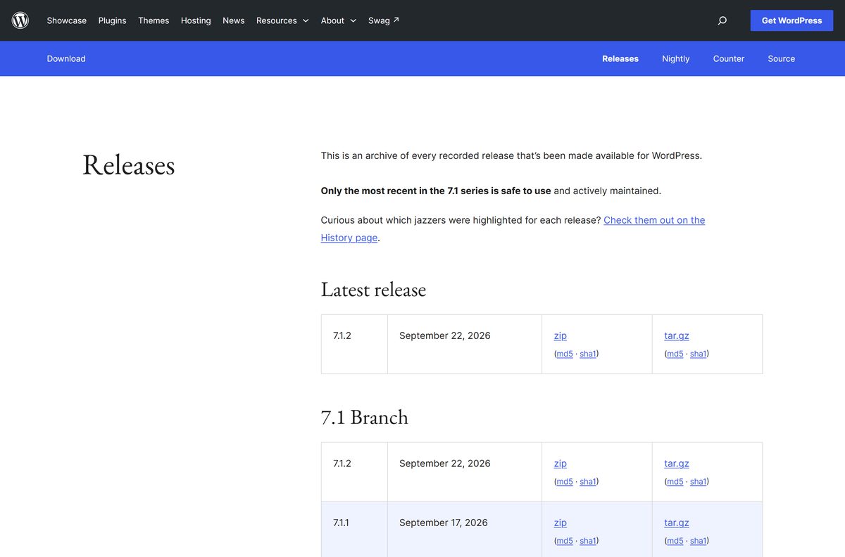The image size is (845, 557).
Task: Open md5 for Latest release tar.gz
Action: point(675,354)
